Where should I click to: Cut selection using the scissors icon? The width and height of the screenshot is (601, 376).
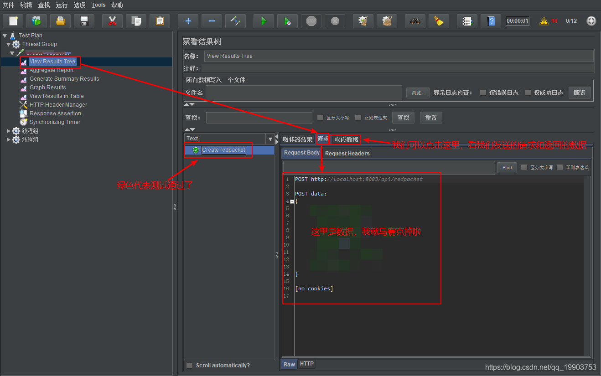coord(112,21)
